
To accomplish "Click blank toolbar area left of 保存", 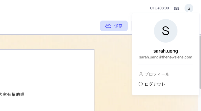I will coord(50,26).
